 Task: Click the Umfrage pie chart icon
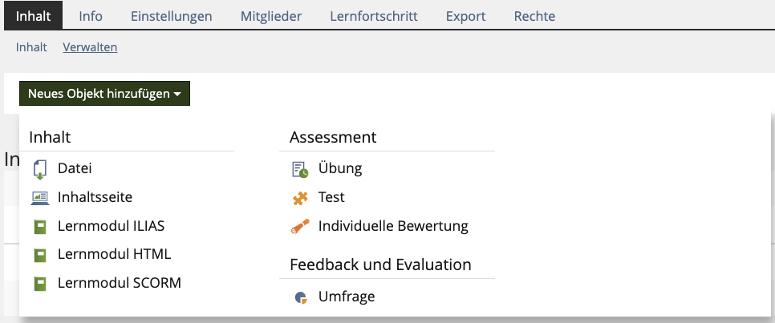(x=301, y=297)
